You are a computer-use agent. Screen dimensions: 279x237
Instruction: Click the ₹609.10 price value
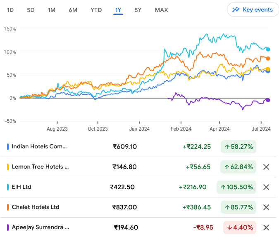point(125,147)
